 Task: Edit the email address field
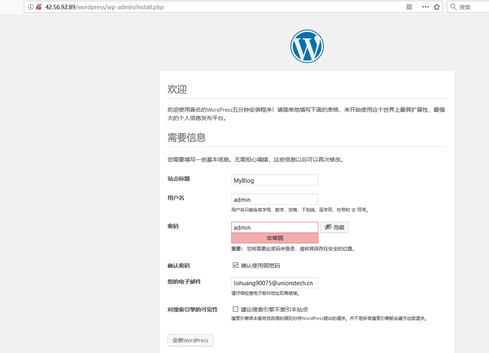pos(275,283)
